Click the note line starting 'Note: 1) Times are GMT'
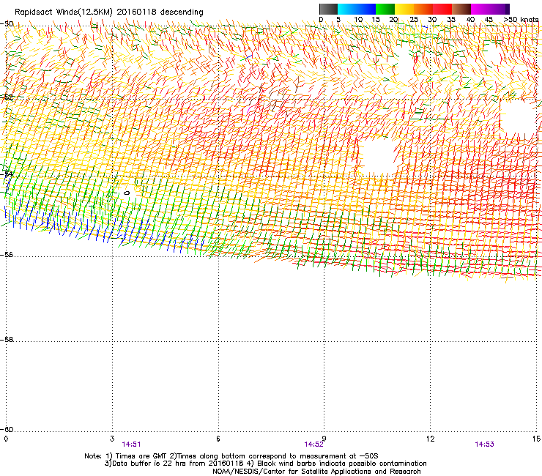542x476 pixels. tap(231, 456)
